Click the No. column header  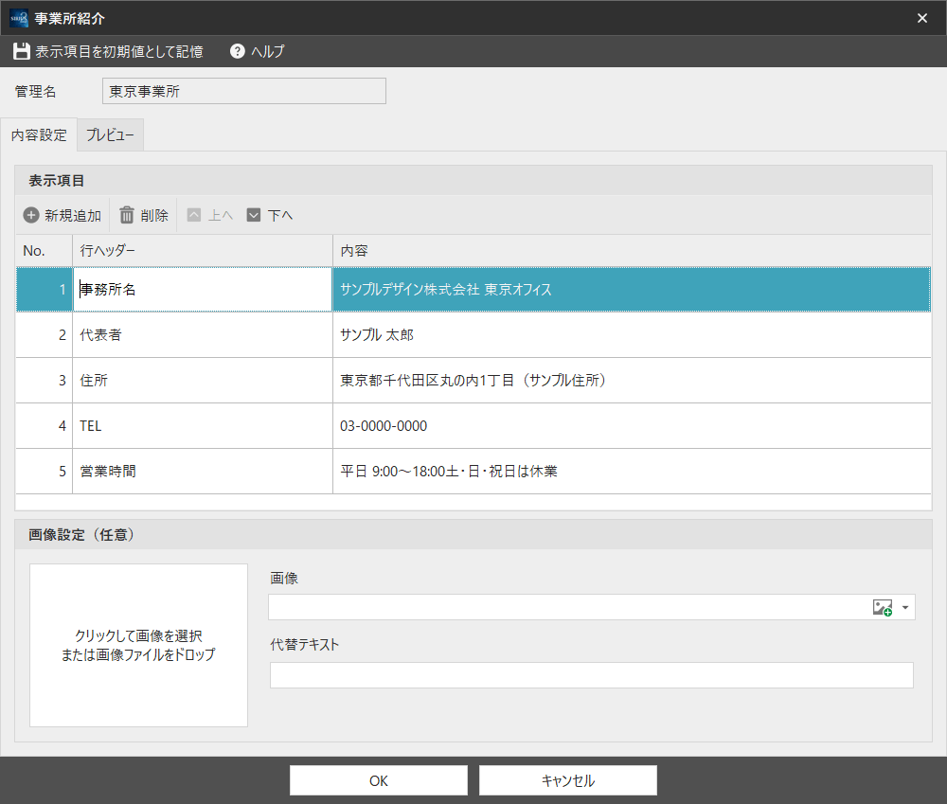(45, 251)
